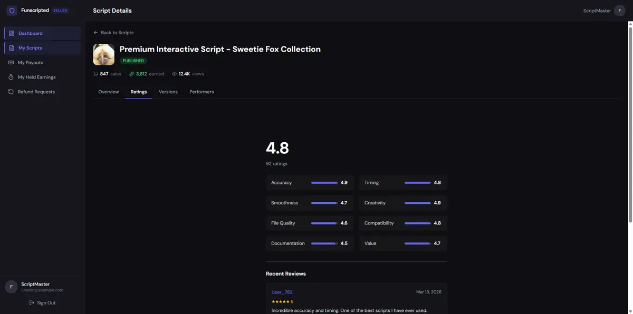Open Refund Requests page
Screen dimensions: 633x314
click(x=42, y=92)
